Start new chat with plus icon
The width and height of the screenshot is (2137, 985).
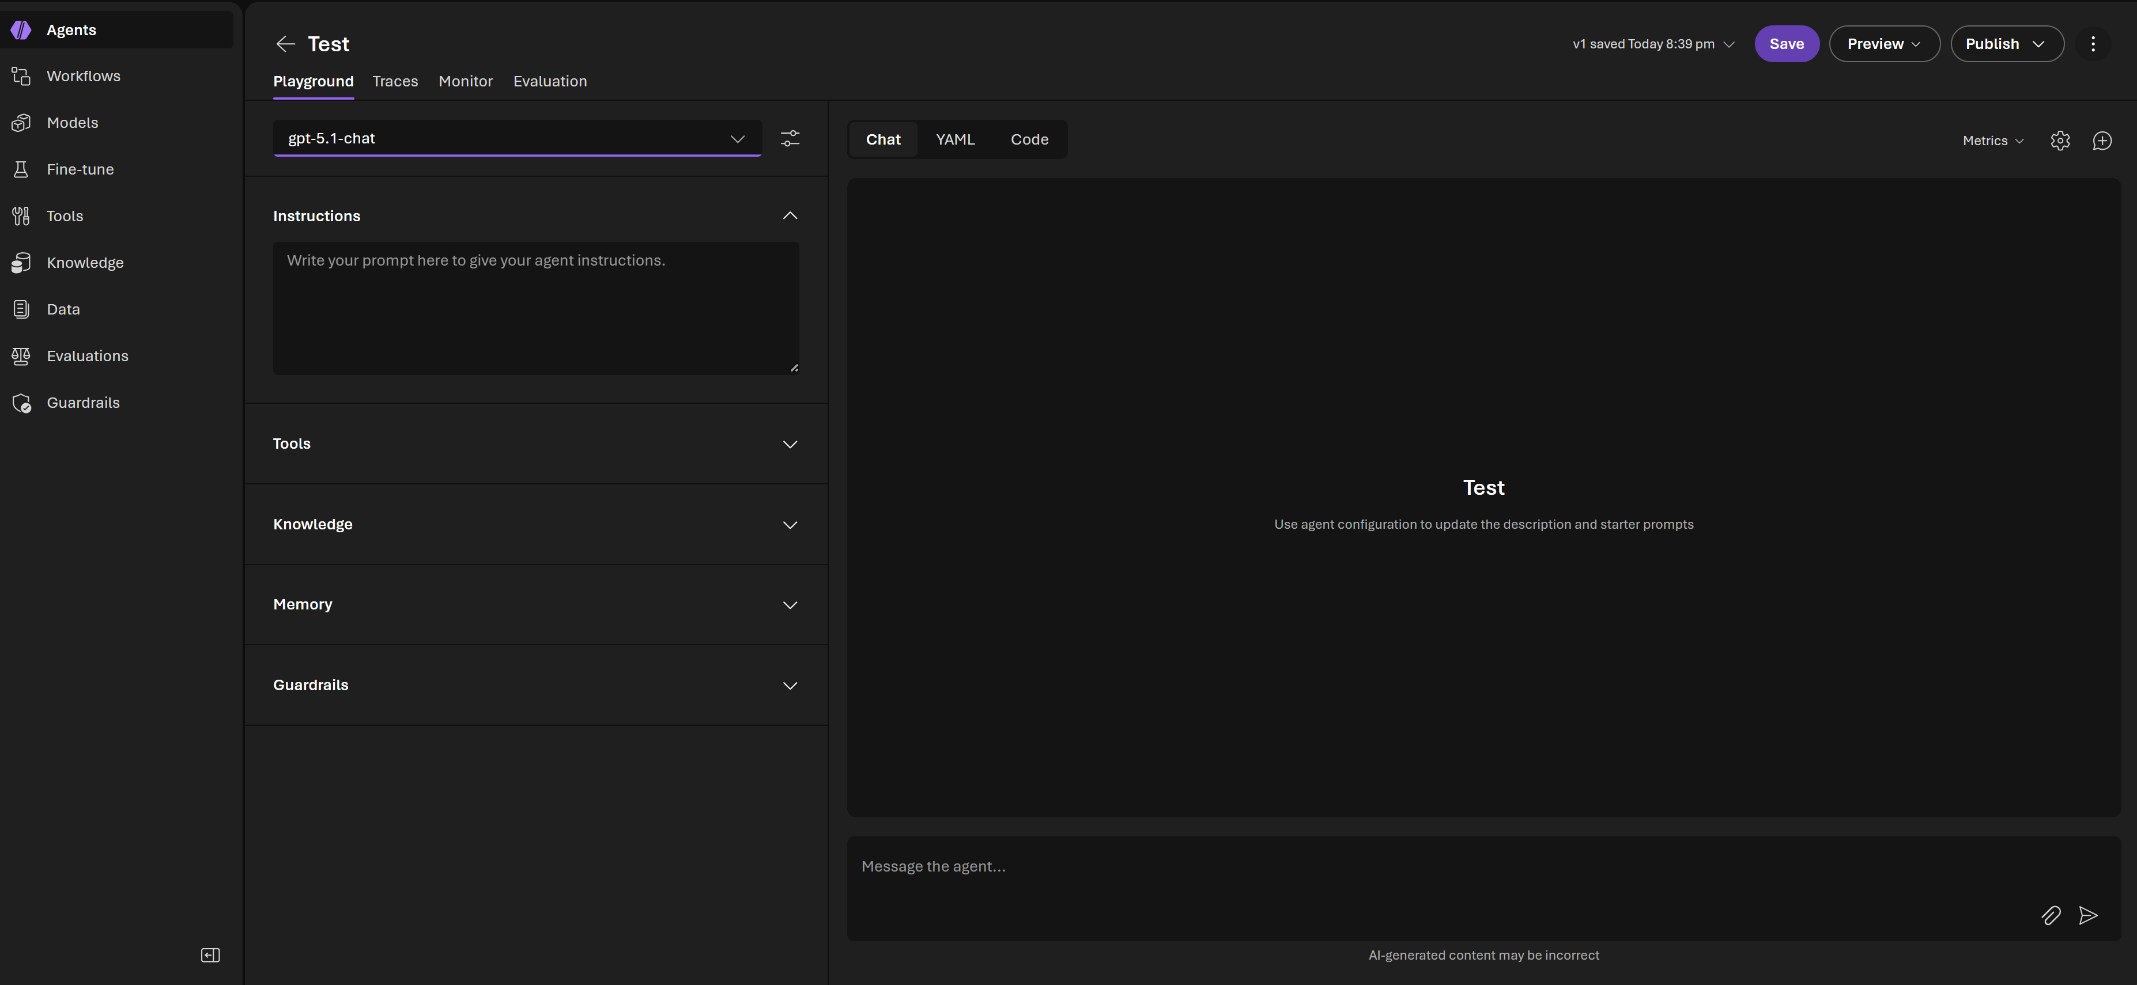(x=2101, y=141)
